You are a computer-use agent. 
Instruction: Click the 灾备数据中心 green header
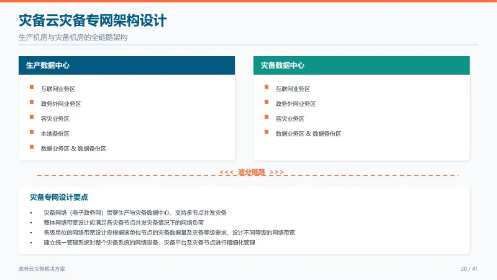pyautogui.click(x=362, y=65)
